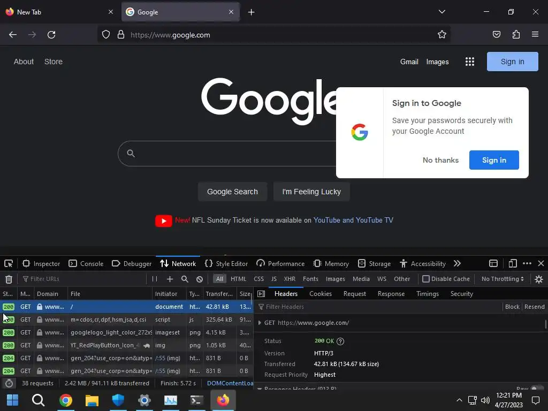Image resolution: width=548 pixels, height=411 pixels.
Task: Click the status code help icon
Action: (340, 341)
